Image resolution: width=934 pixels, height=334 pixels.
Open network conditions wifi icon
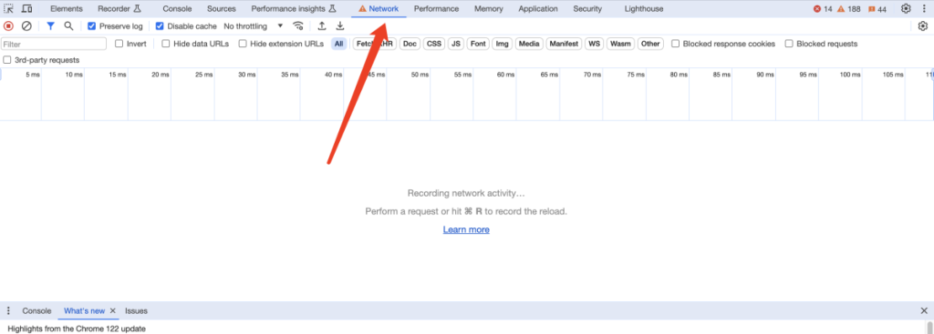pyautogui.click(x=298, y=26)
